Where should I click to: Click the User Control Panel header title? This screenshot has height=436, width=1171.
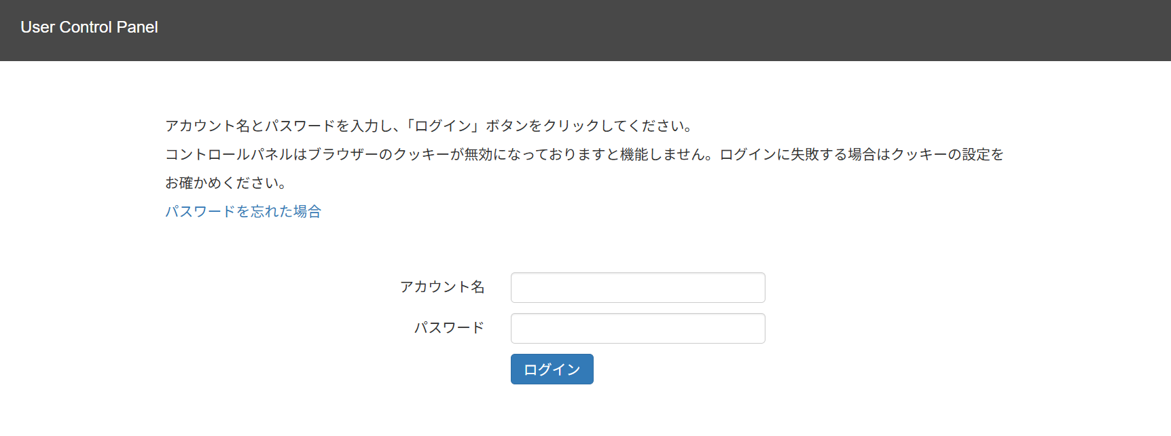[x=89, y=27]
